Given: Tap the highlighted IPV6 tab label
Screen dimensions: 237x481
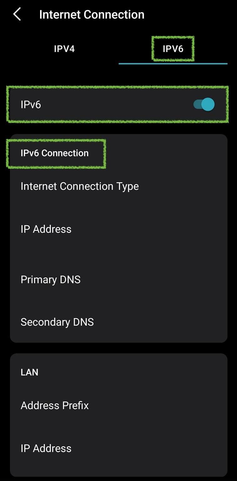Looking at the screenshot, I should coord(173,49).
